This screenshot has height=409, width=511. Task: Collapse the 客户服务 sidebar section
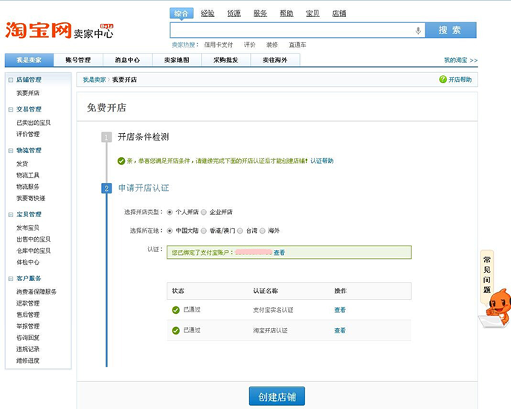pyautogui.click(x=10, y=279)
